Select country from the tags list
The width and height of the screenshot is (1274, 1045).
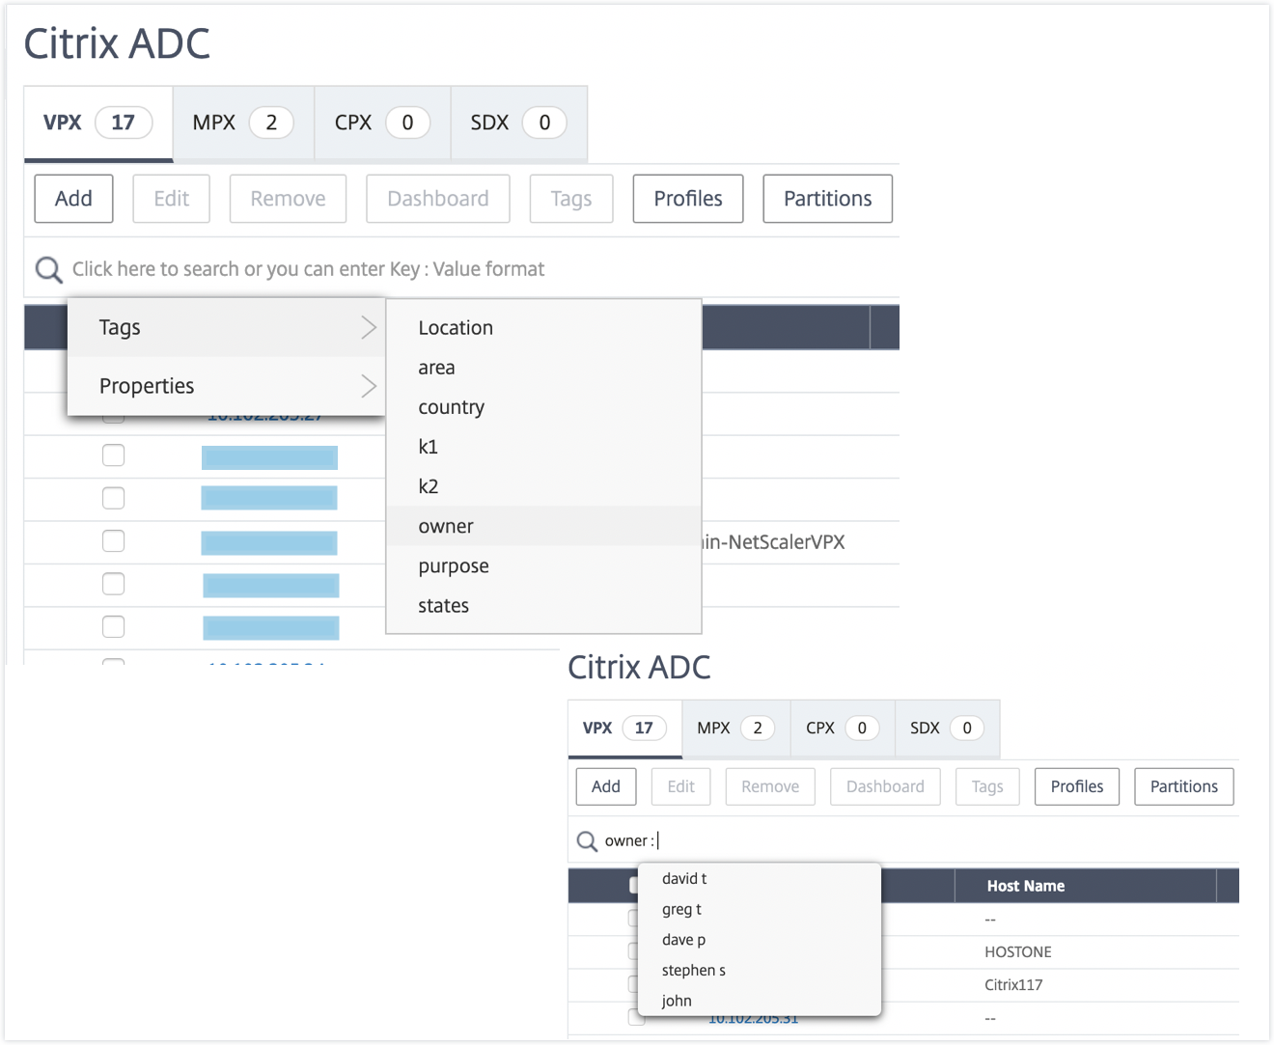(x=543, y=407)
